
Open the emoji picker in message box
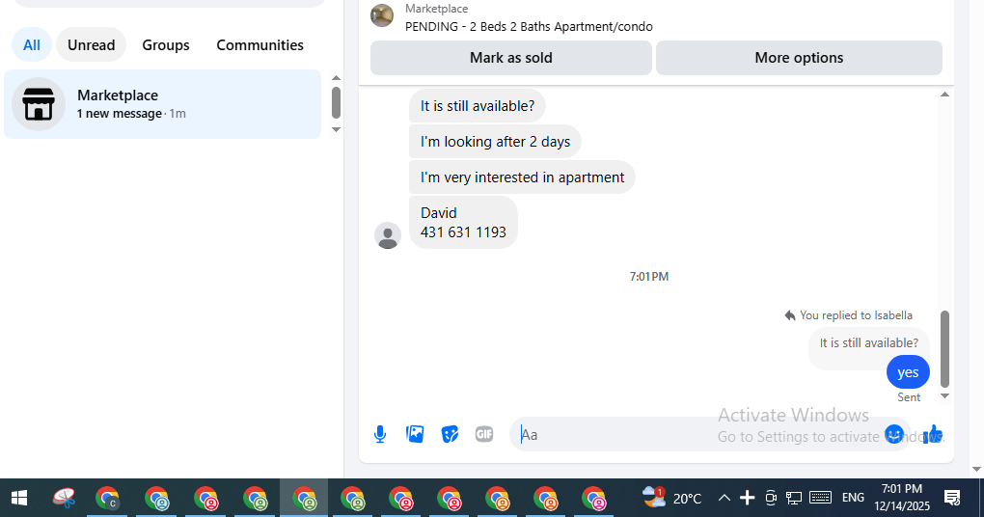click(x=893, y=434)
